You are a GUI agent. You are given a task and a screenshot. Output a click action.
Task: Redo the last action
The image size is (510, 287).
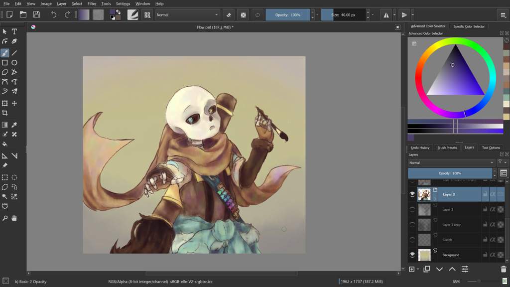[x=67, y=14]
